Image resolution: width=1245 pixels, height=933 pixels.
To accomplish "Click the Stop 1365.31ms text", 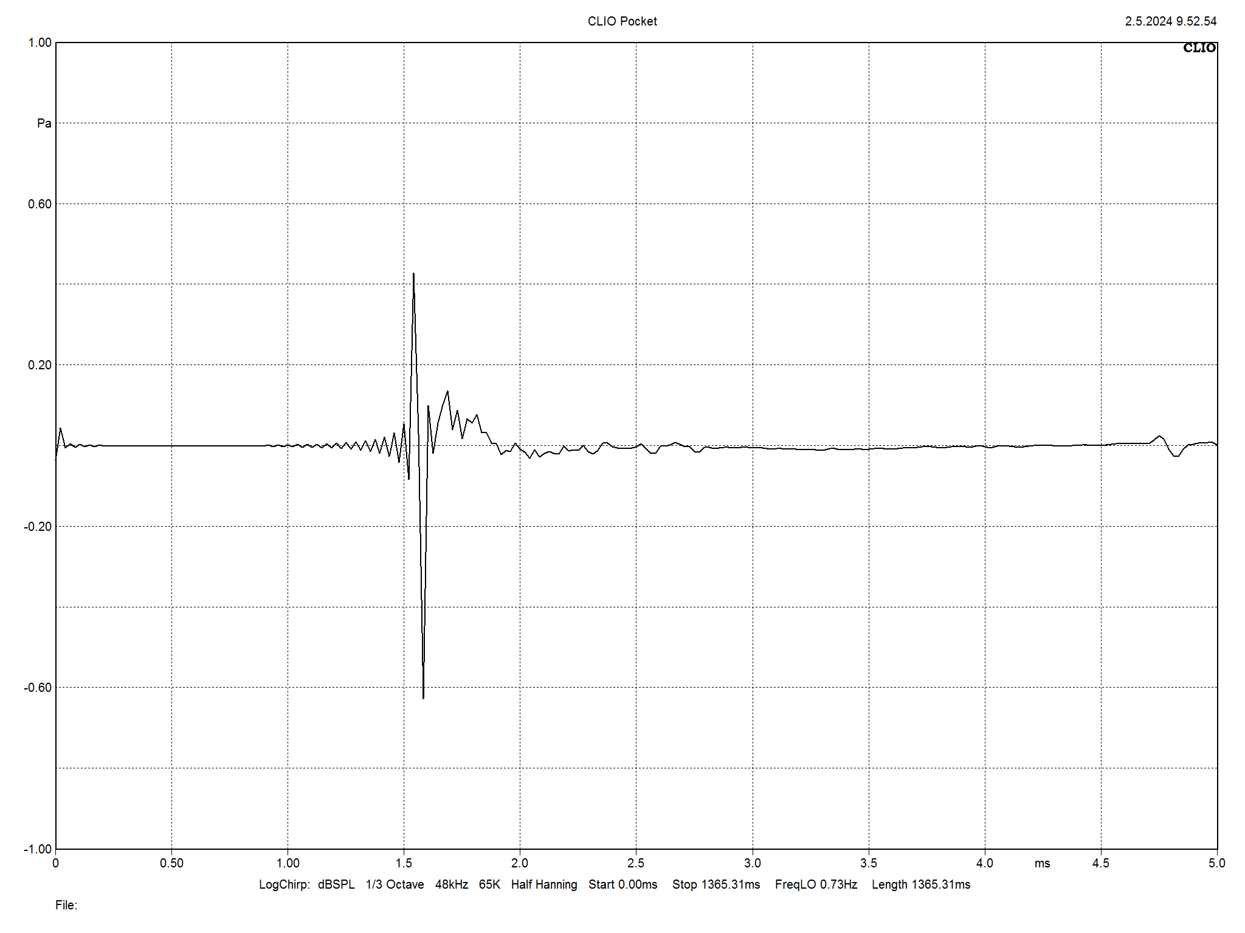I will coord(716,884).
